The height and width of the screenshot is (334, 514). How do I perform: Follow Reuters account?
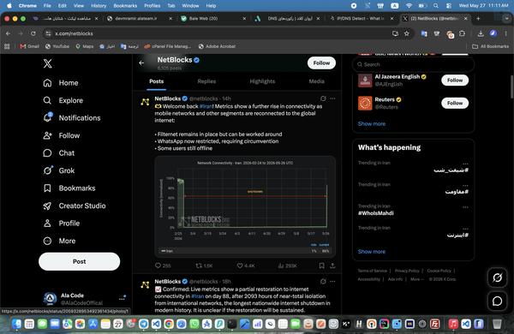[x=455, y=104]
